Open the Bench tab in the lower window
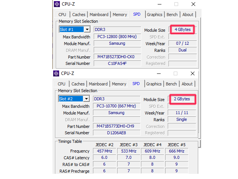The height and width of the screenshot is (179, 238). pos(171,84)
